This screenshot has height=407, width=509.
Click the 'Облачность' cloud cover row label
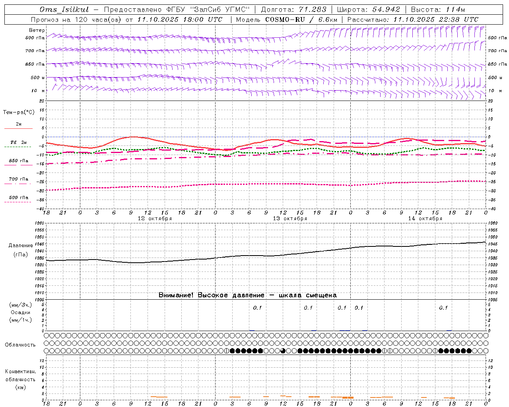(x=20, y=345)
